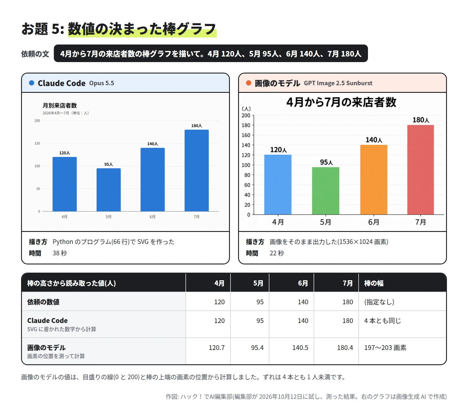Click the subtitle 2026年4月〜7月（単位：人）

66,113
